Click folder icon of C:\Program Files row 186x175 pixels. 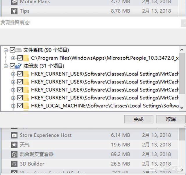pos(26,58)
